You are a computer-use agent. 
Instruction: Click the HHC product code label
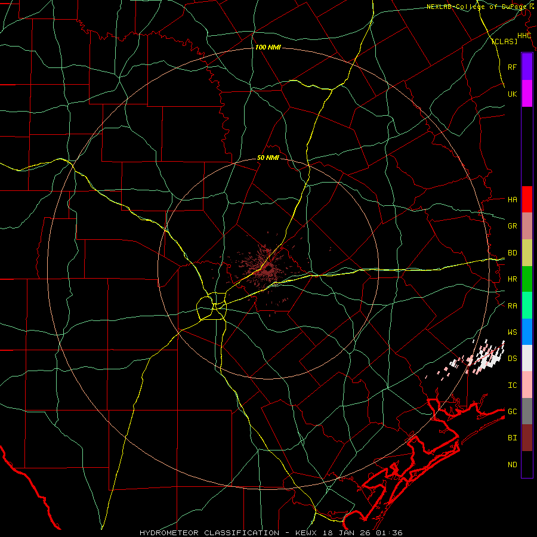pyautogui.click(x=524, y=36)
